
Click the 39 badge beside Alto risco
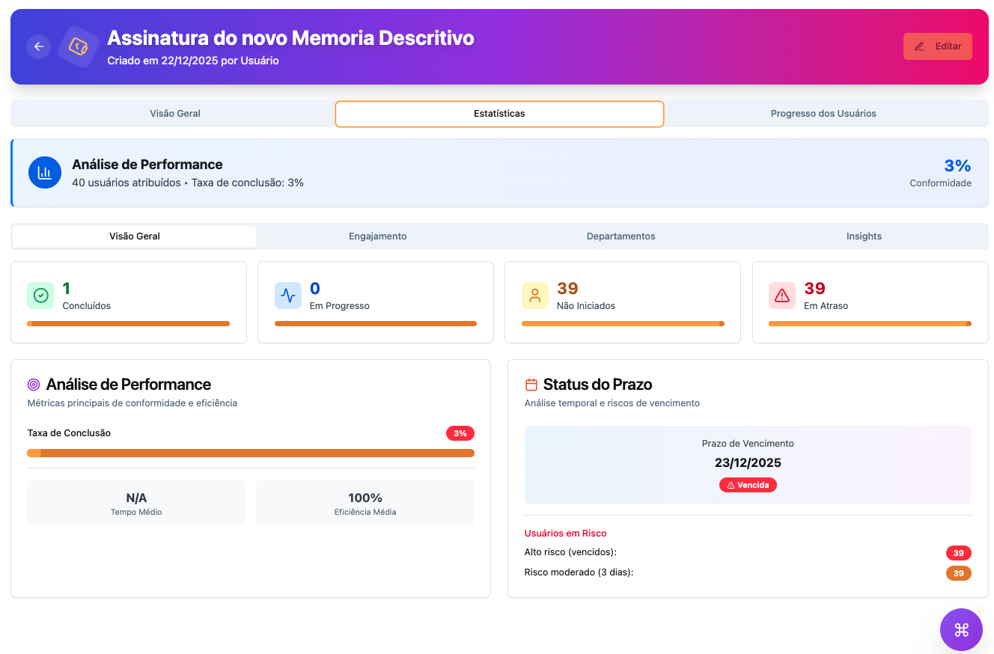pyautogui.click(x=958, y=553)
